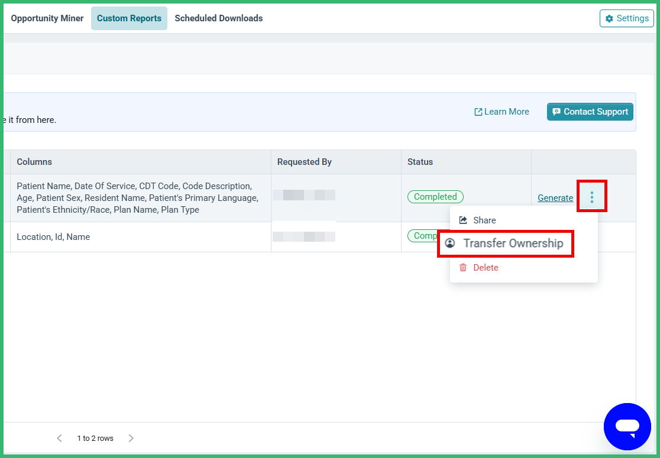This screenshot has height=458, width=660.
Task: Click the external-link icon beside Learn More
Action: point(477,111)
